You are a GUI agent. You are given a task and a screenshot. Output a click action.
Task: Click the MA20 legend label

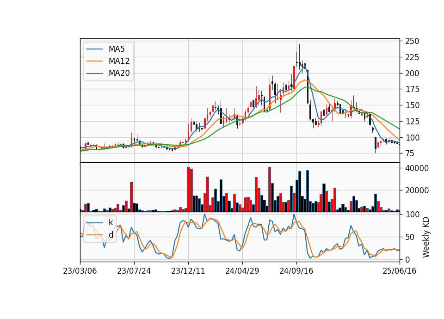[x=119, y=74]
